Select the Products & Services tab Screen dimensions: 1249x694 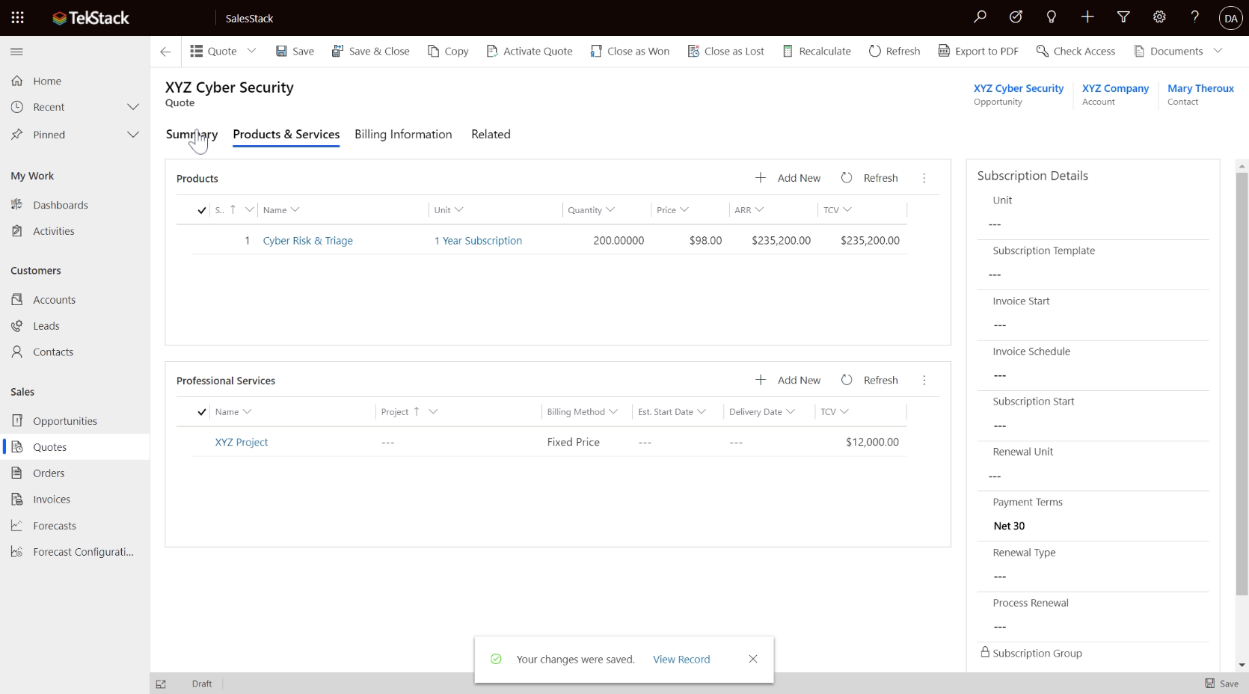286,135
